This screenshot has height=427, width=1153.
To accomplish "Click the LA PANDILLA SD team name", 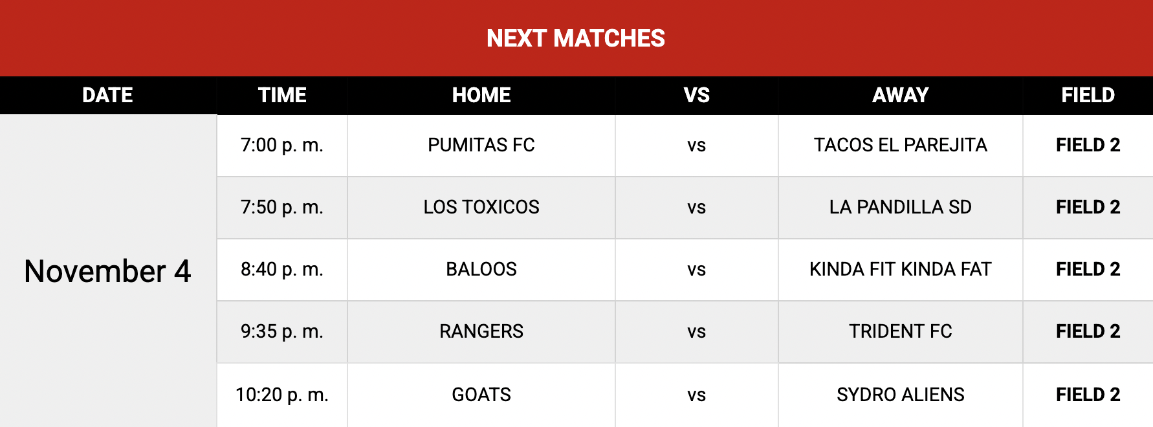I will (900, 207).
